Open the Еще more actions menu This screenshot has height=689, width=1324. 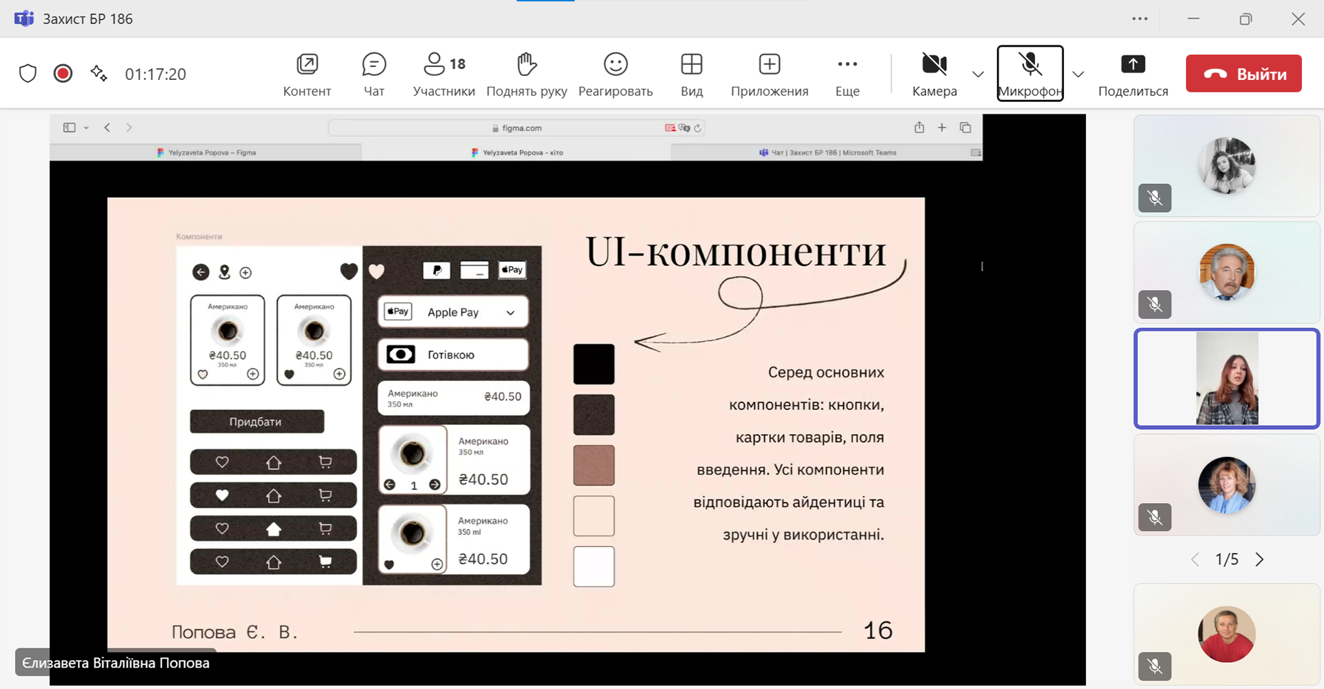tap(847, 74)
